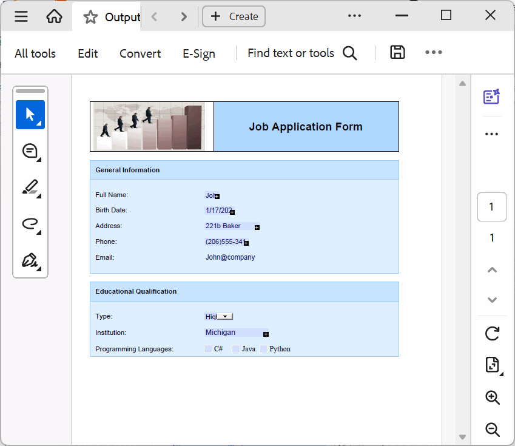Click the Find text or tools search
Viewport: 515px width, 446px height.
coord(291,53)
